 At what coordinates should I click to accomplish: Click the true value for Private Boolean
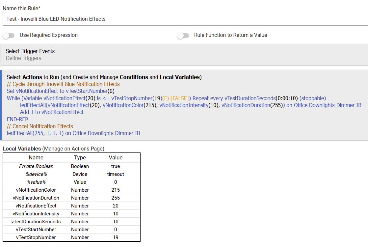116,166
